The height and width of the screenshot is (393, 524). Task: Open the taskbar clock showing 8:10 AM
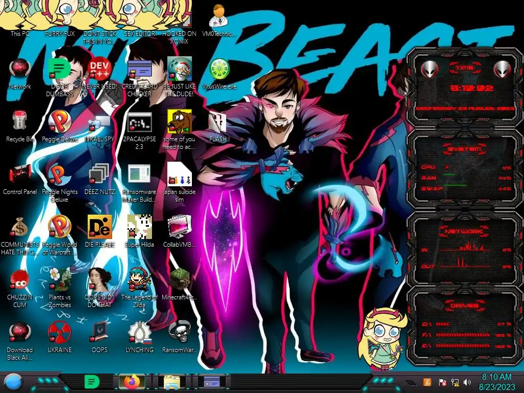(496, 382)
